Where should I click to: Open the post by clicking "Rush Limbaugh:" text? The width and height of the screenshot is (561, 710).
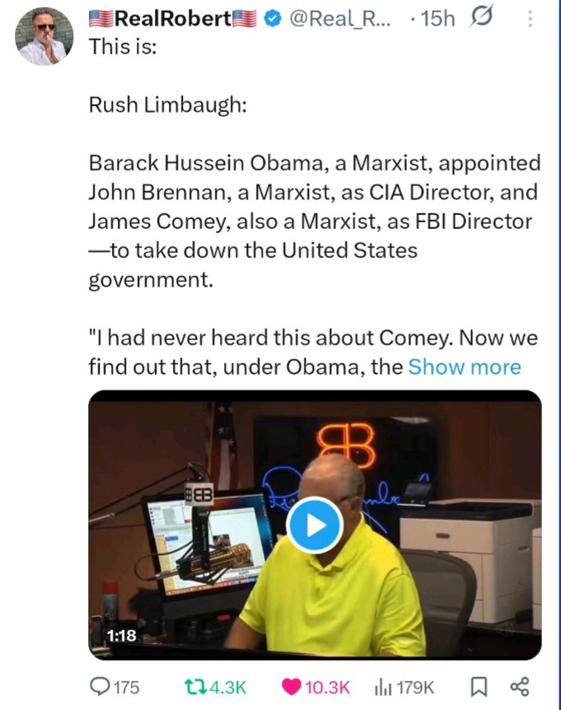pos(166,107)
